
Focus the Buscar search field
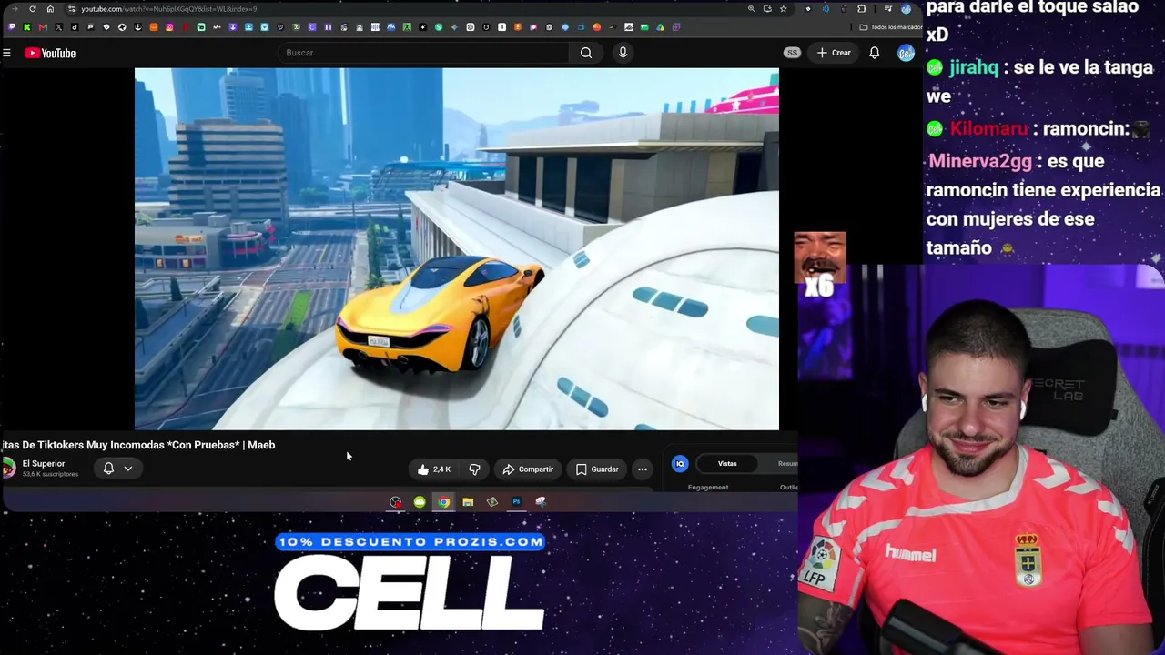pos(425,53)
